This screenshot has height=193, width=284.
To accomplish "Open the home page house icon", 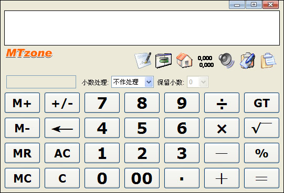I will (x=184, y=61).
